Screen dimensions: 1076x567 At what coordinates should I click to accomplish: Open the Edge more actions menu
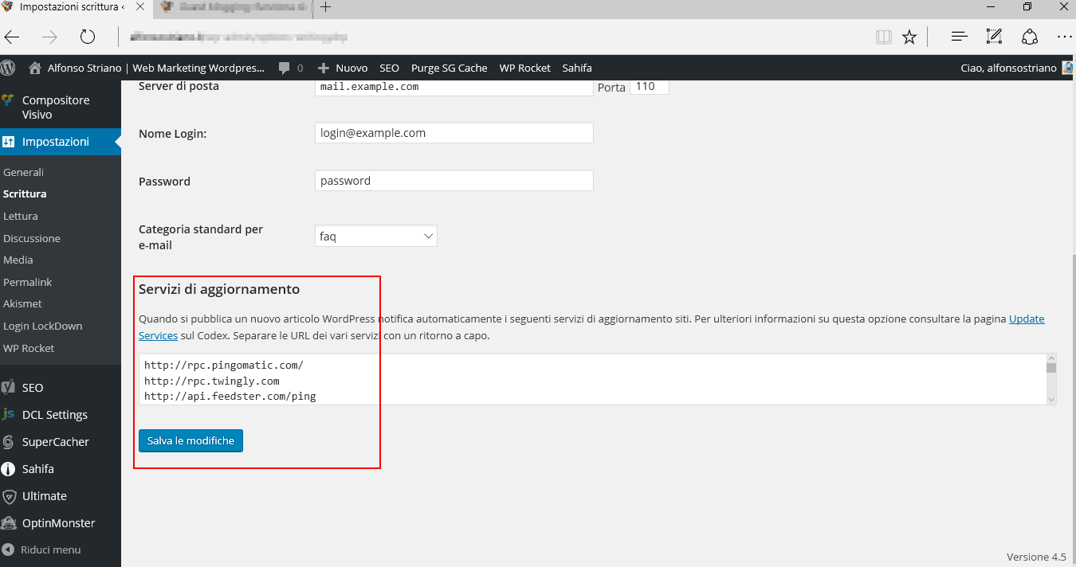coord(1064,37)
